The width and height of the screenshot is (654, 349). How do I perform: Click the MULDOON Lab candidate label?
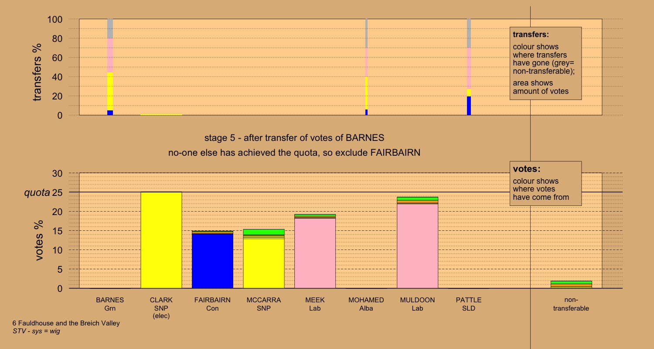point(417,304)
